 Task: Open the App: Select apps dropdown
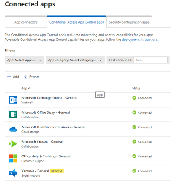24,60
